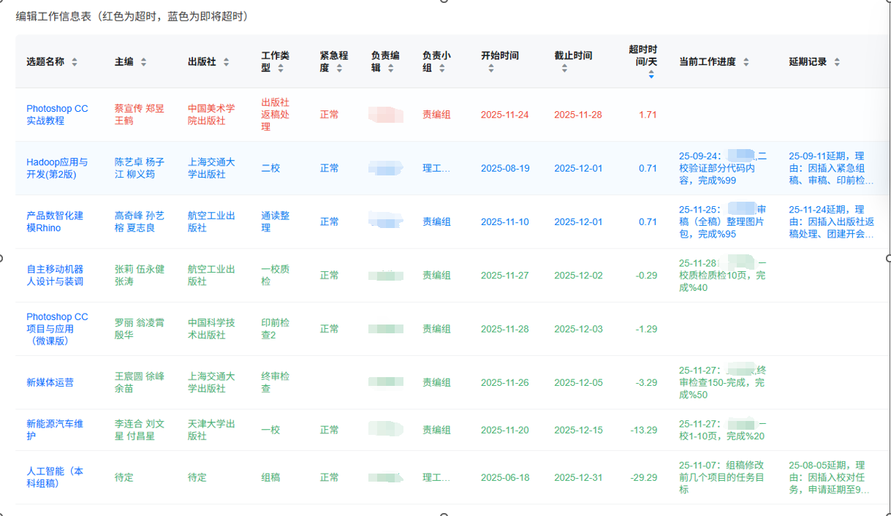Sort by 出版社 using its sort icon
Viewport: 891px width, 516px height.
coord(227,62)
